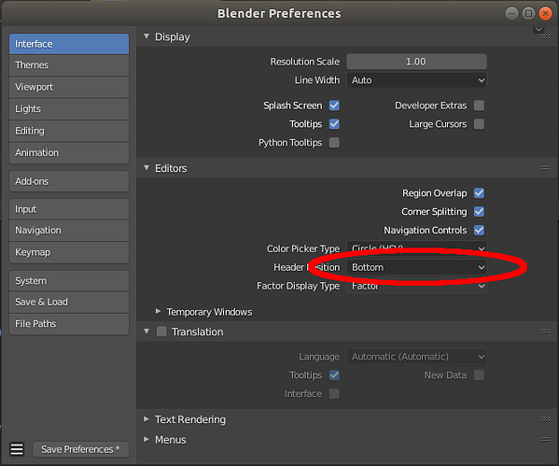The height and width of the screenshot is (466, 559).
Task: Minimize the Blender Preferences window
Action: (511, 14)
